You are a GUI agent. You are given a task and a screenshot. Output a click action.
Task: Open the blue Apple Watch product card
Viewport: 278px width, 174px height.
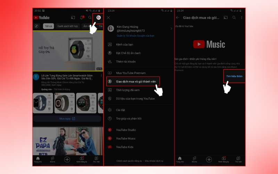[x=43, y=103]
